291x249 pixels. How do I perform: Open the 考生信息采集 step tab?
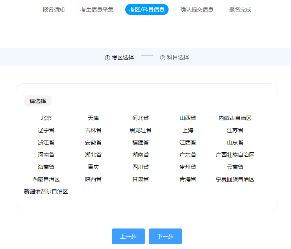(97, 9)
